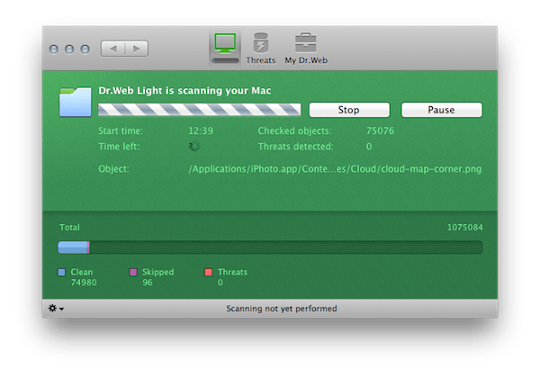This screenshot has width=540, height=377.
Task: Click the purple Skipped legend swatch
Action: click(133, 273)
